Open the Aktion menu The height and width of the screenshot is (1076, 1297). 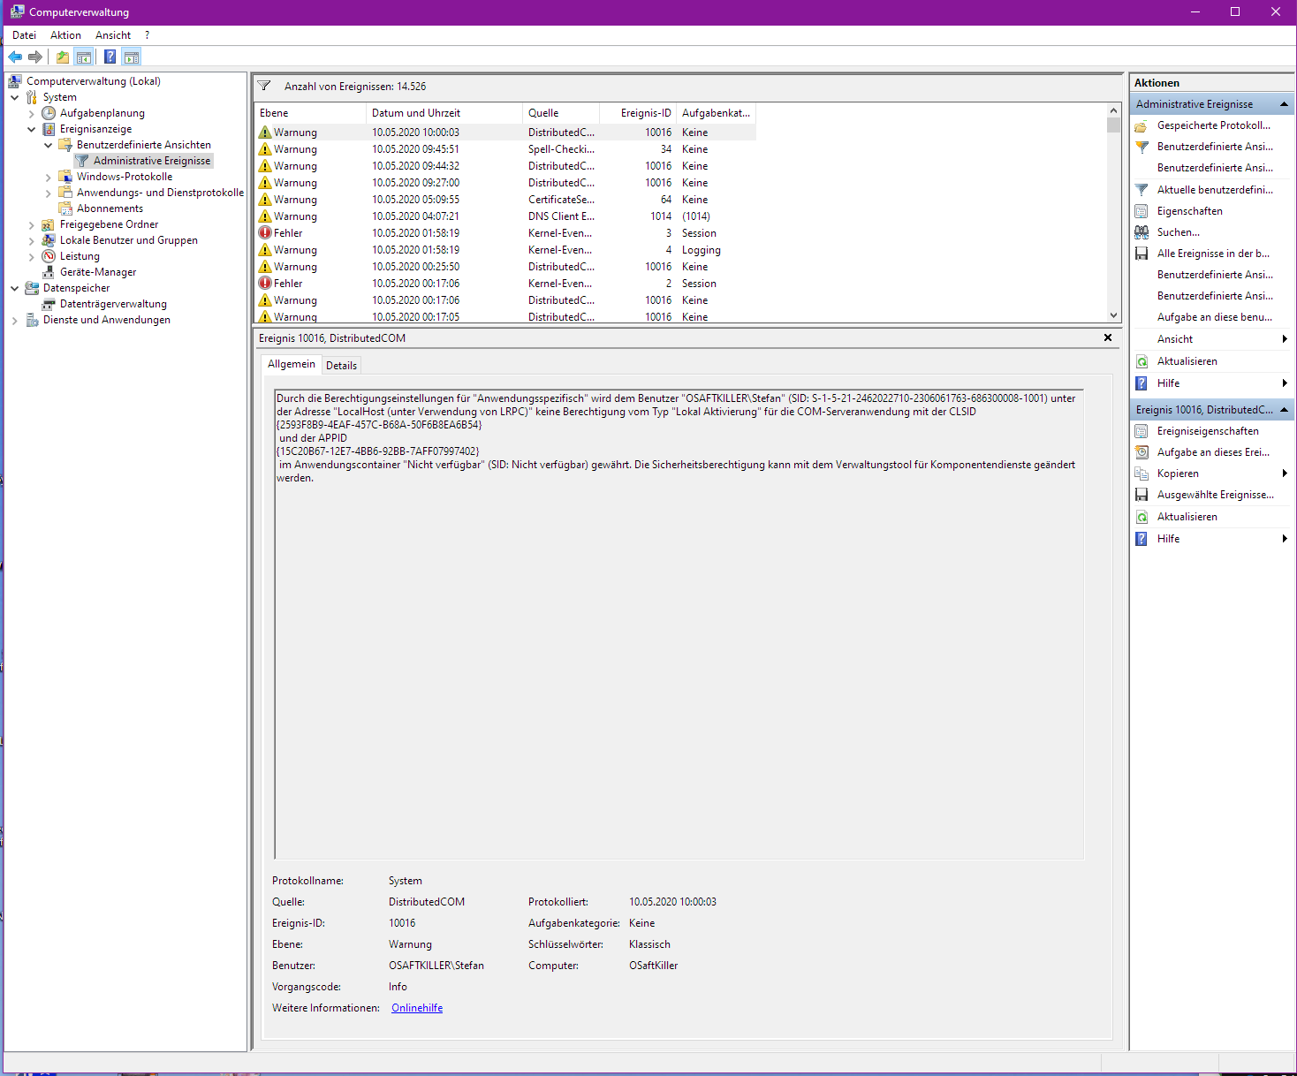(x=65, y=35)
